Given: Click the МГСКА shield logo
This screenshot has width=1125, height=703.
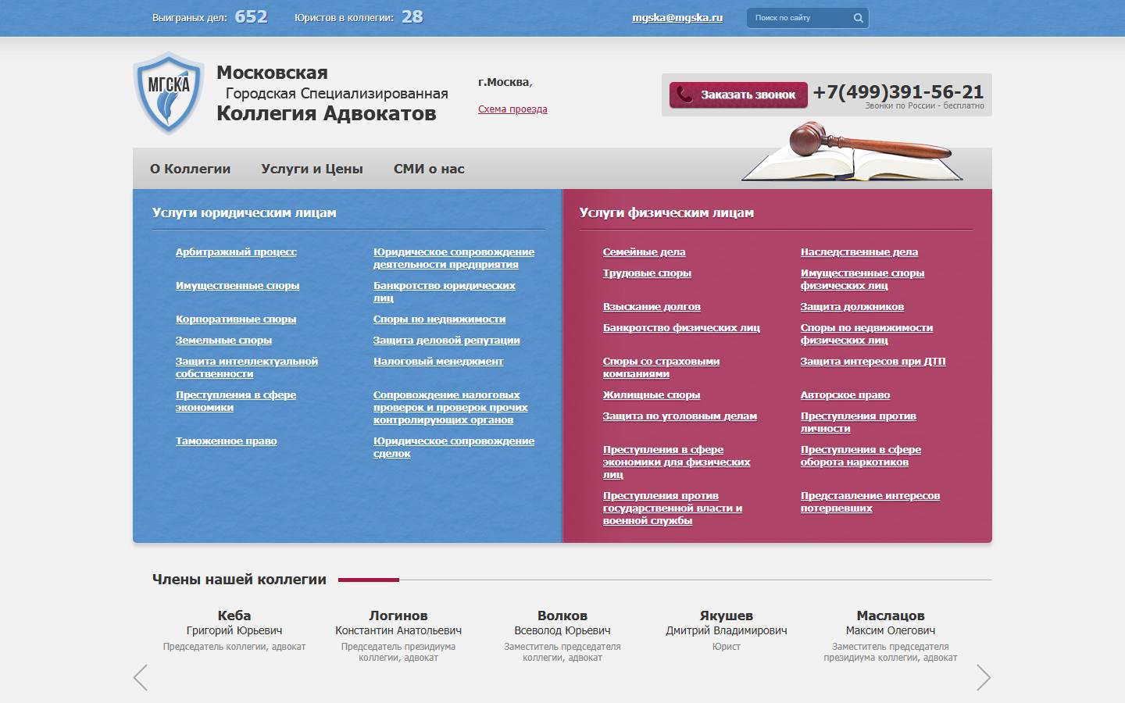Looking at the screenshot, I should 169,94.
